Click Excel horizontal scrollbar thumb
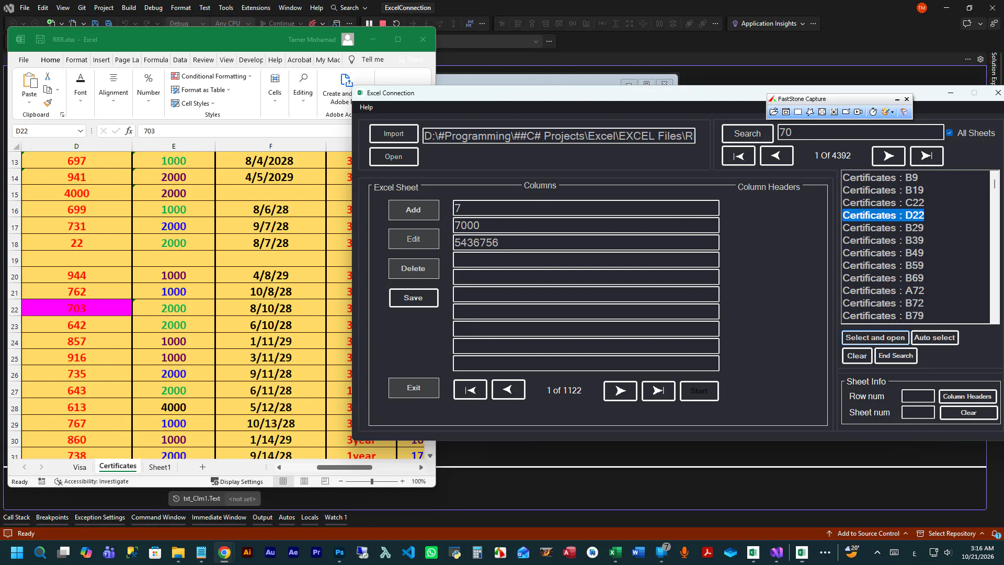Image resolution: width=1004 pixels, height=565 pixels. coord(344,467)
